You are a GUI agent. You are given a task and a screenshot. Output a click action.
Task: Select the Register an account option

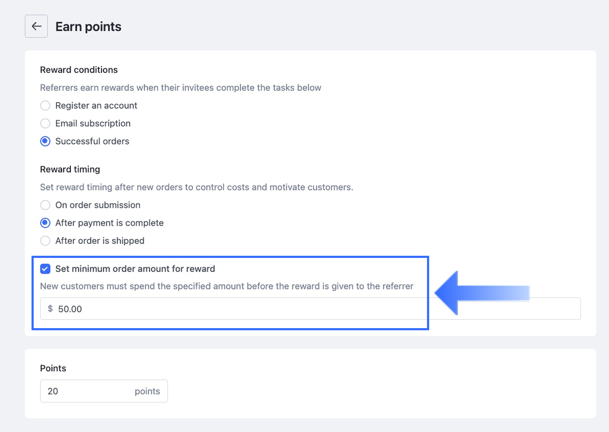tap(45, 106)
